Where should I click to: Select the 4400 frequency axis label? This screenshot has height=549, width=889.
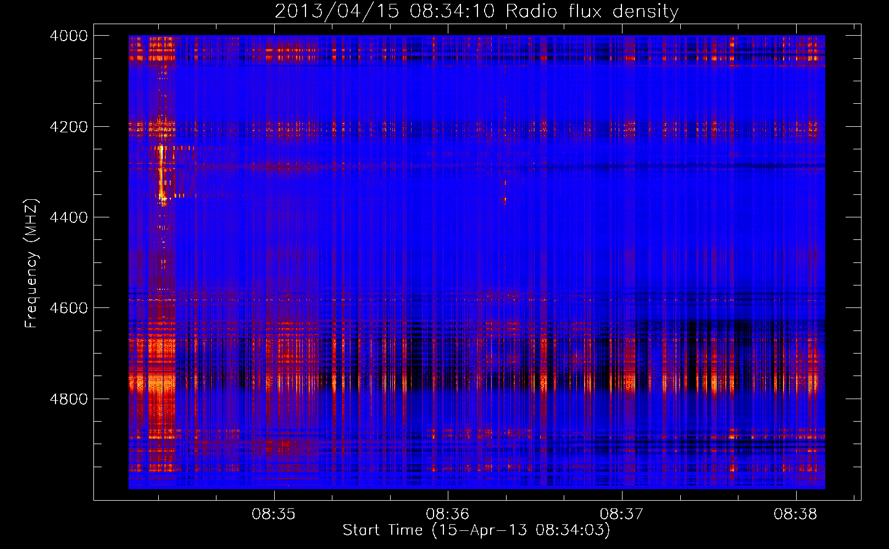click(x=69, y=217)
